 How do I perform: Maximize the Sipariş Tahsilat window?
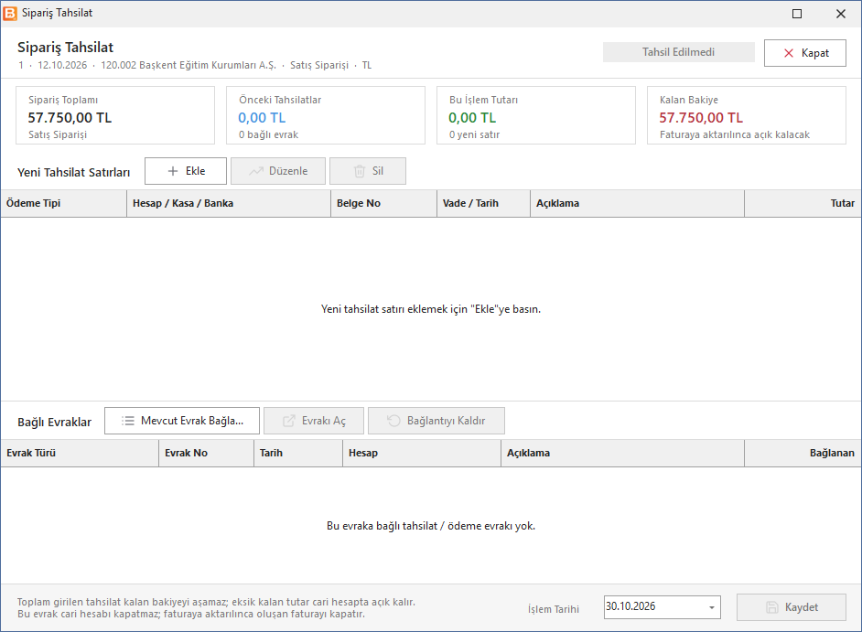pos(797,14)
